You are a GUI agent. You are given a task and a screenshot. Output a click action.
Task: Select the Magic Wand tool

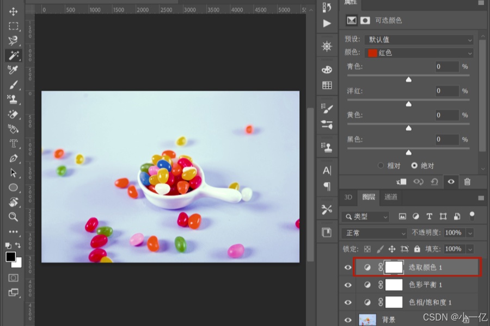tap(13, 55)
